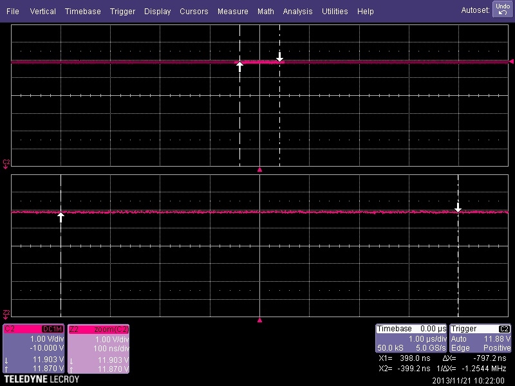Image resolution: width=515 pixels, height=386 pixels.
Task: Select the down-arrow cursor in zoom grid
Action: click(458, 207)
